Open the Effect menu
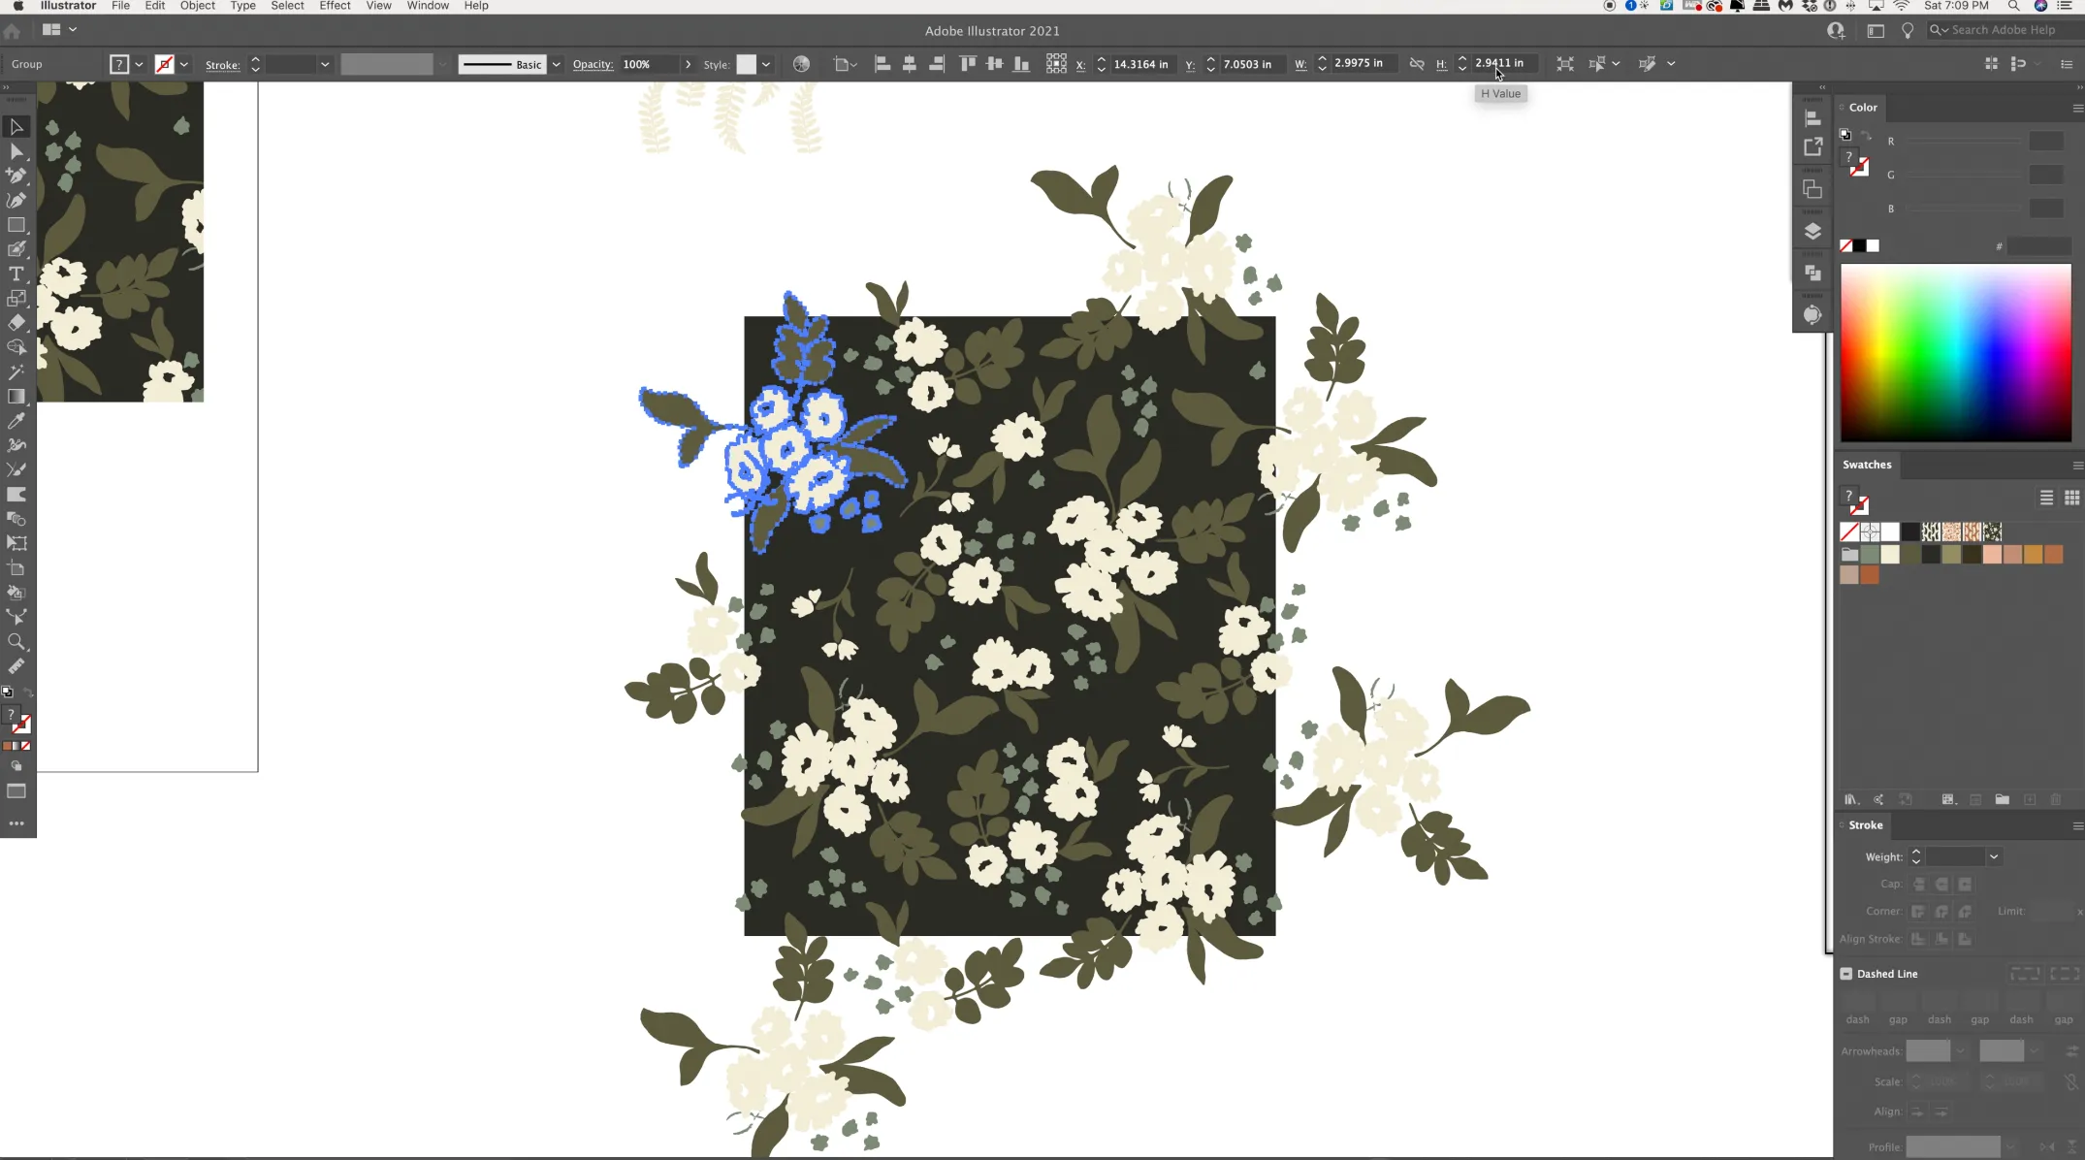 click(x=335, y=6)
